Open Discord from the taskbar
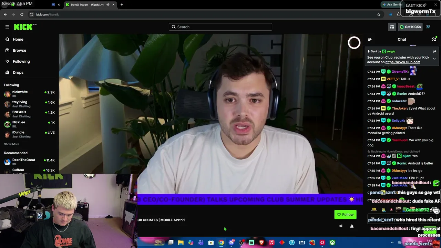The width and height of the screenshot is (441, 248). [231, 242]
